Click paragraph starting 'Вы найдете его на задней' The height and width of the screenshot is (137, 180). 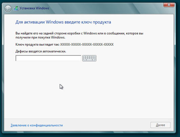pos(79,35)
